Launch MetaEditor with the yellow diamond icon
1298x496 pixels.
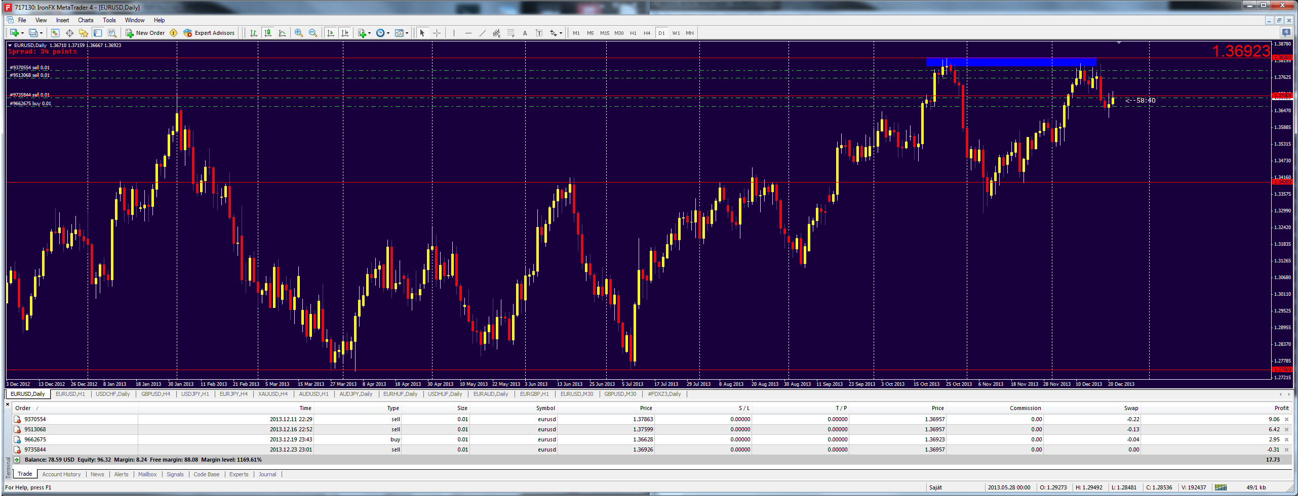point(174,33)
